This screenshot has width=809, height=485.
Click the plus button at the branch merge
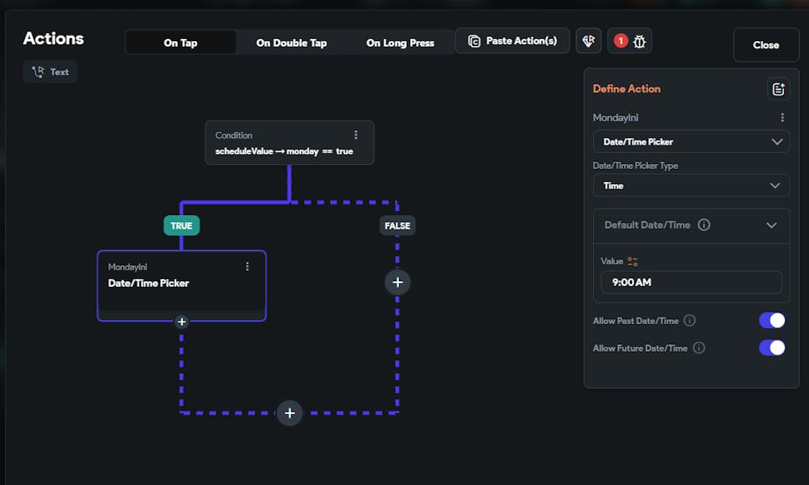click(290, 413)
